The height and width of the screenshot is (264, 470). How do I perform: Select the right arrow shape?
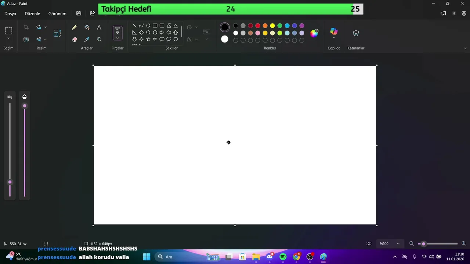point(162,32)
